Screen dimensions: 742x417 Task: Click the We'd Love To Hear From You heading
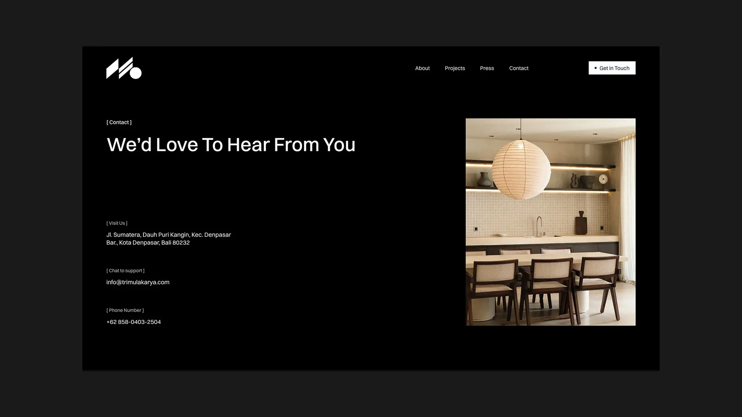coord(231,145)
